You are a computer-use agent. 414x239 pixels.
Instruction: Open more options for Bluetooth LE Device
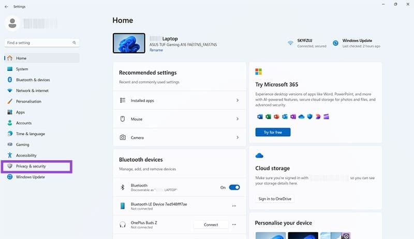(x=234, y=206)
